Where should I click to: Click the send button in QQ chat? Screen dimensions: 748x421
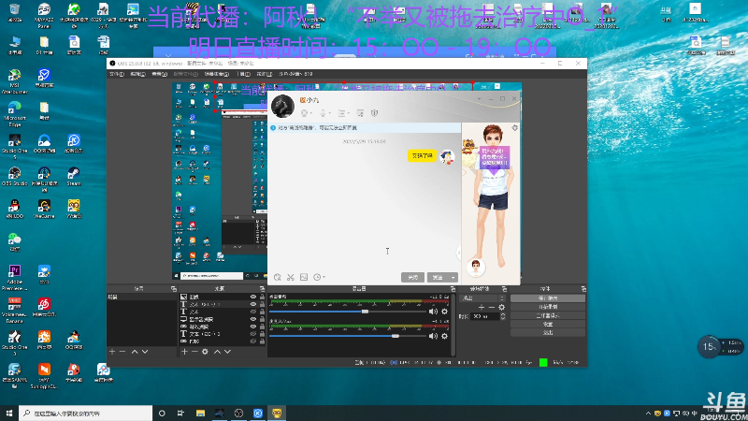point(438,277)
